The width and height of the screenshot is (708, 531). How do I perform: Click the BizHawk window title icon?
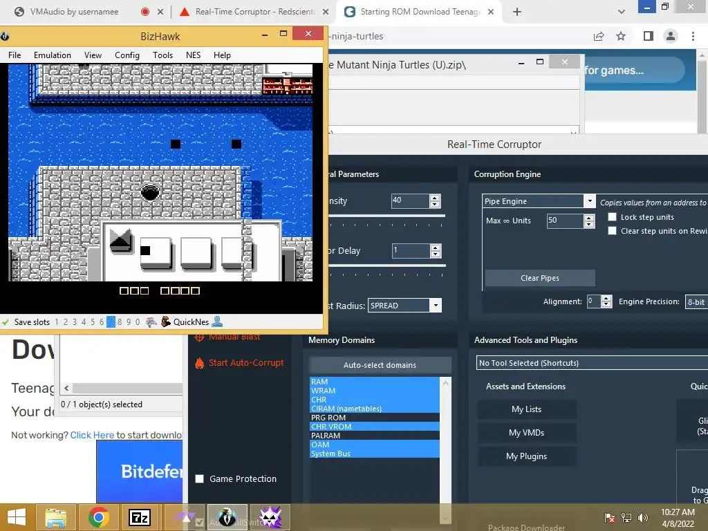click(5, 36)
